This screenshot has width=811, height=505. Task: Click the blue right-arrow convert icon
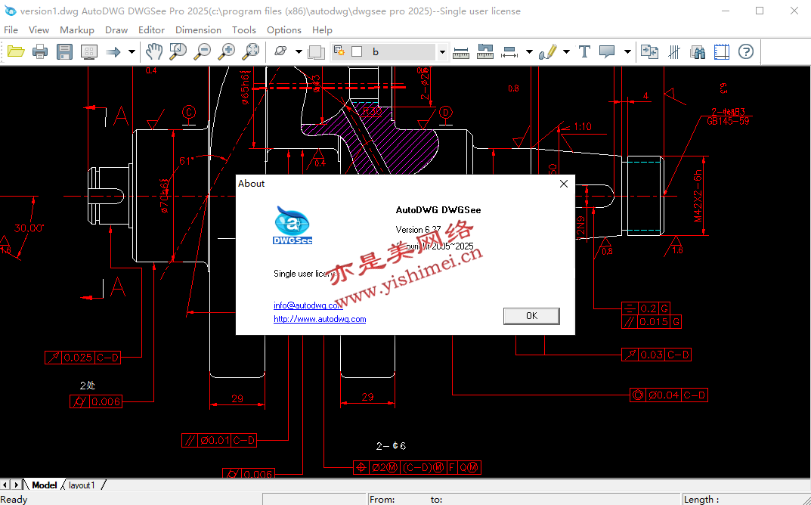[x=113, y=51]
